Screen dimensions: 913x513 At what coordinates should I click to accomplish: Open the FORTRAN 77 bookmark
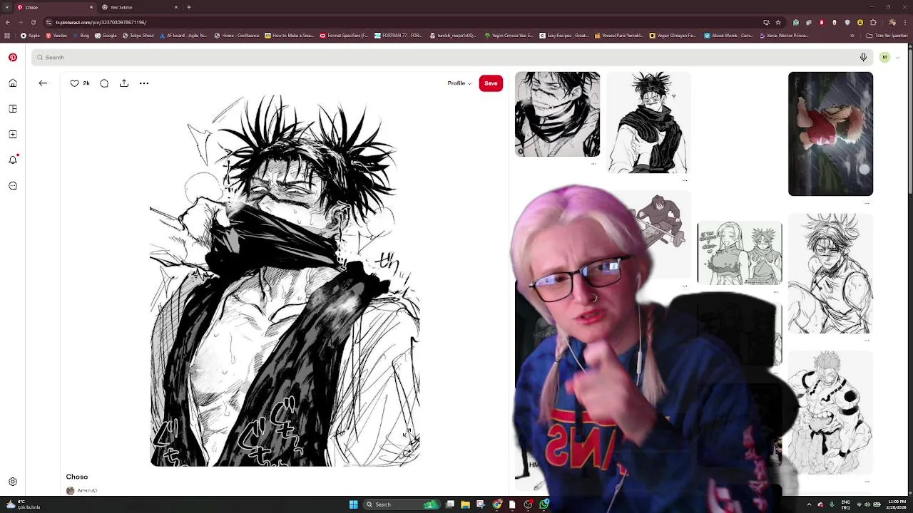398,36
